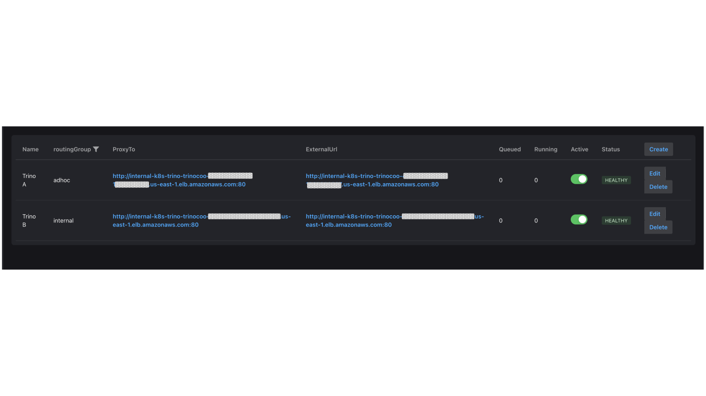Screen dimensions: 706x396
Task: Click the Running column header
Action: pos(546,149)
